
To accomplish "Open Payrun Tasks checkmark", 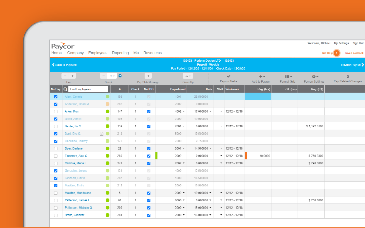I will pyautogui.click(x=229, y=76).
